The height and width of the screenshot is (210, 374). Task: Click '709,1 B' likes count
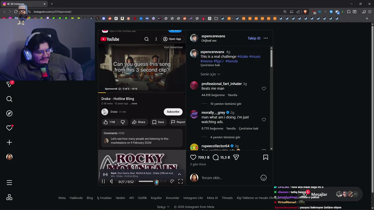(204, 157)
